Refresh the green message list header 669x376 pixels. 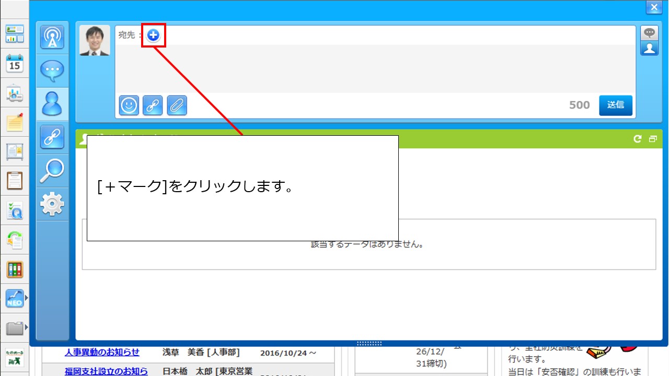pos(637,139)
